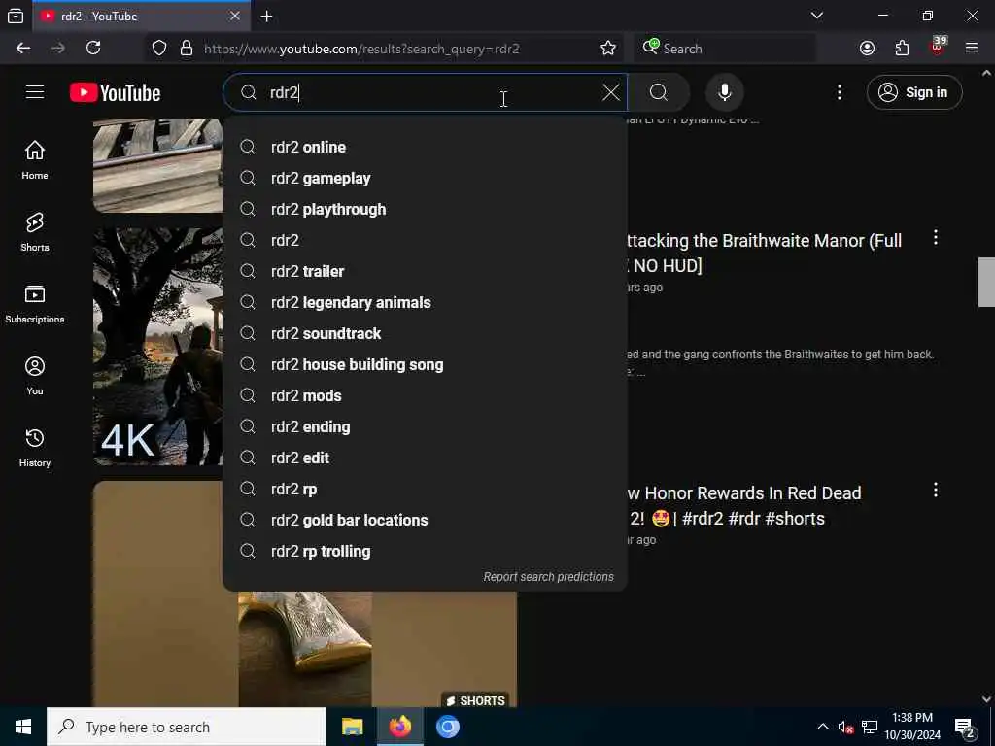Open a new tab with the plus
The width and height of the screenshot is (995, 746).
(266, 17)
